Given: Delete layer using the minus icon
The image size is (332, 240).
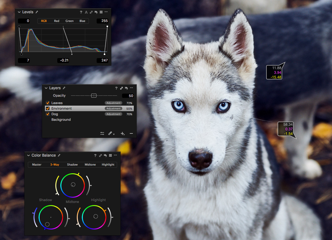Looking at the screenshot, I should (131, 133).
